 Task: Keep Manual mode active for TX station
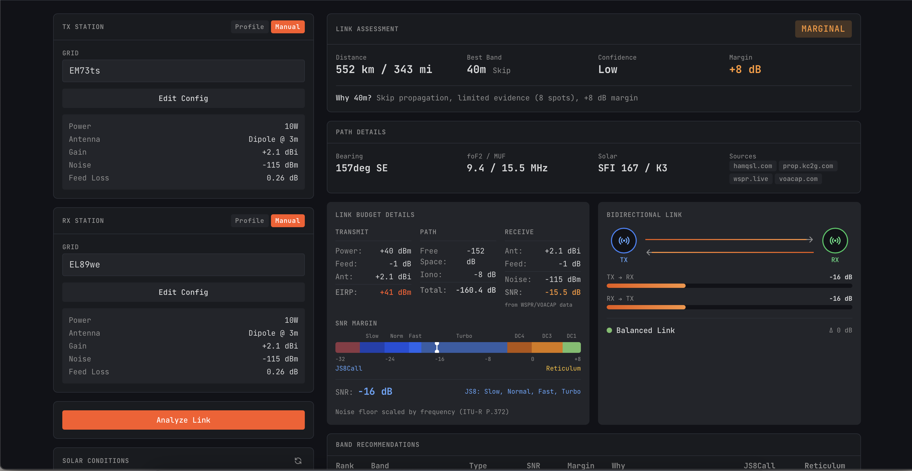pyautogui.click(x=287, y=27)
